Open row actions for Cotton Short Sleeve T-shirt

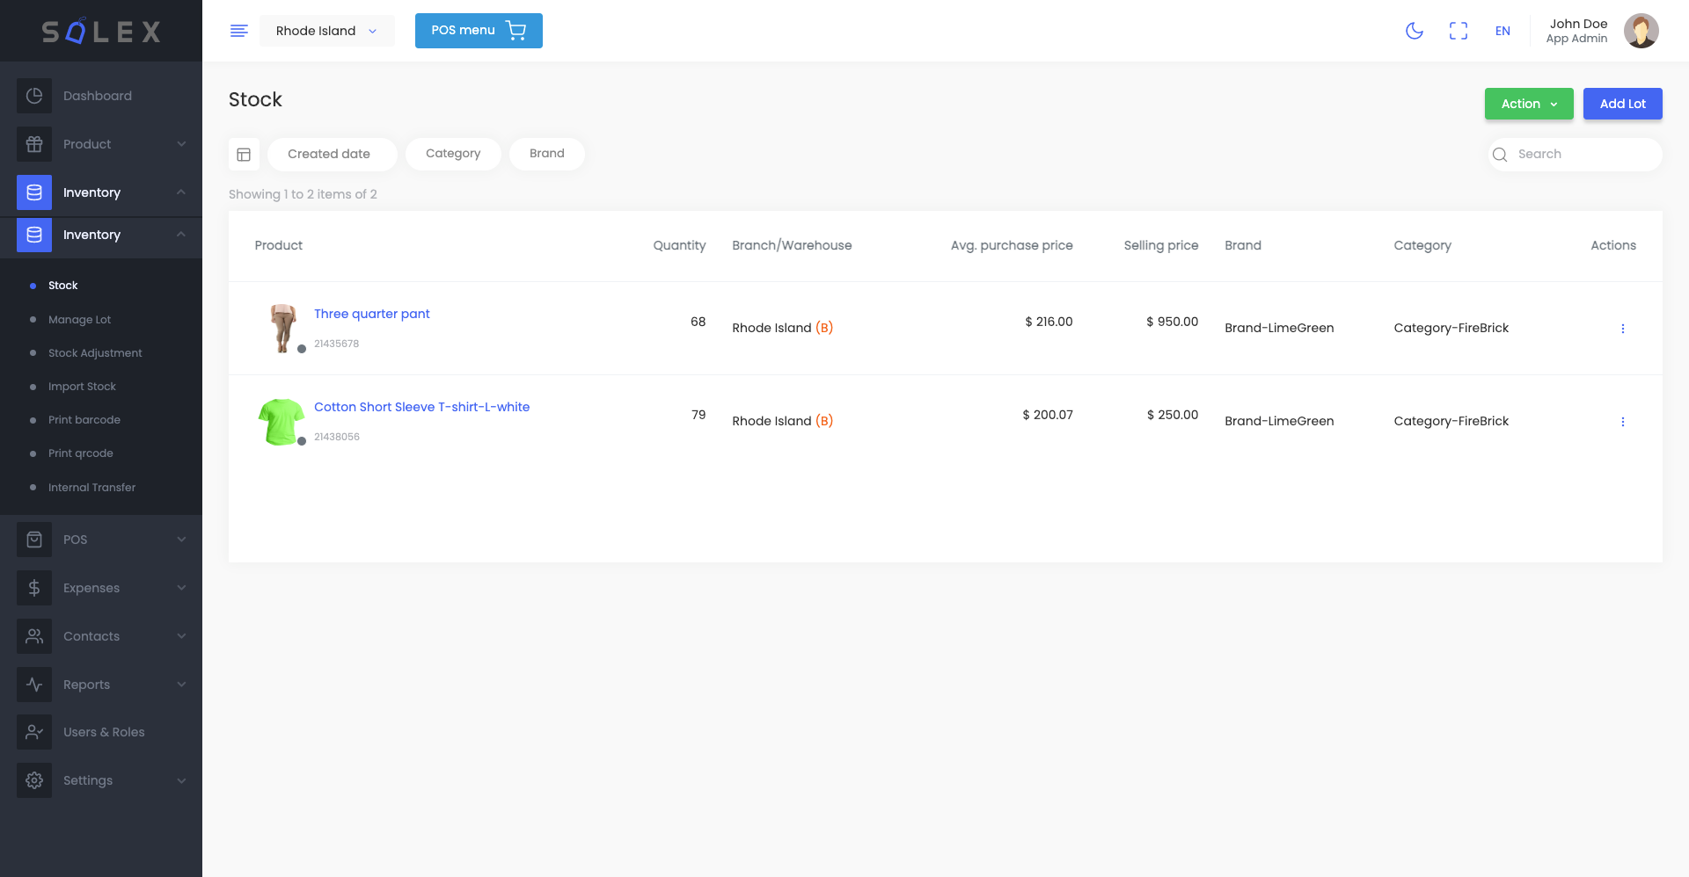1623,421
